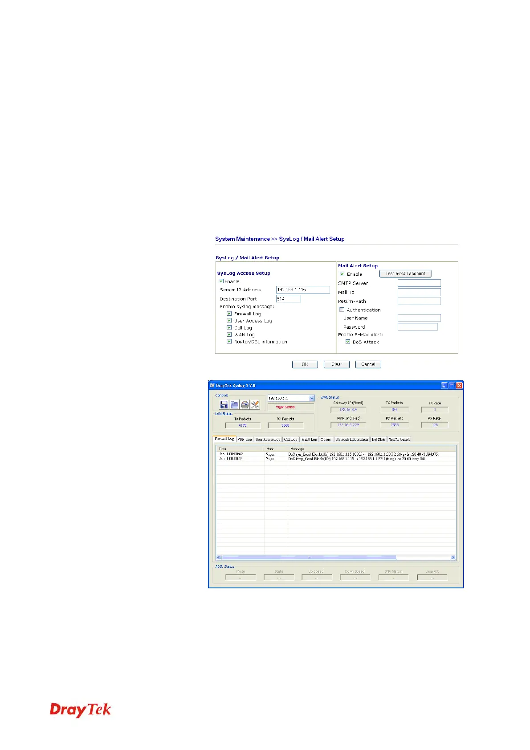Select the Jan 1 00:00:34 icmp_flood log row

tap(336, 458)
